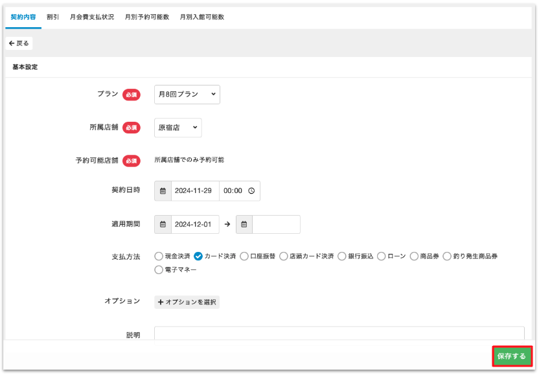Switch to the 割引 tab
Screen dimensions: 539x375
point(52,17)
